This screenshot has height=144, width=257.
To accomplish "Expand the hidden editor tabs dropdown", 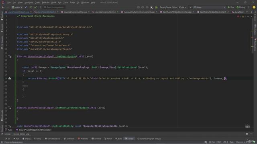I will [x=247, y=12].
